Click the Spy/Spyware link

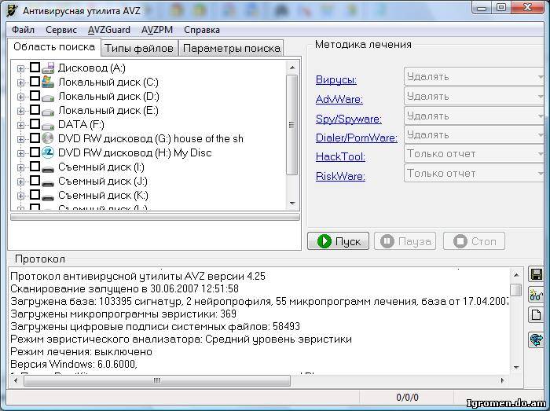[348, 119]
